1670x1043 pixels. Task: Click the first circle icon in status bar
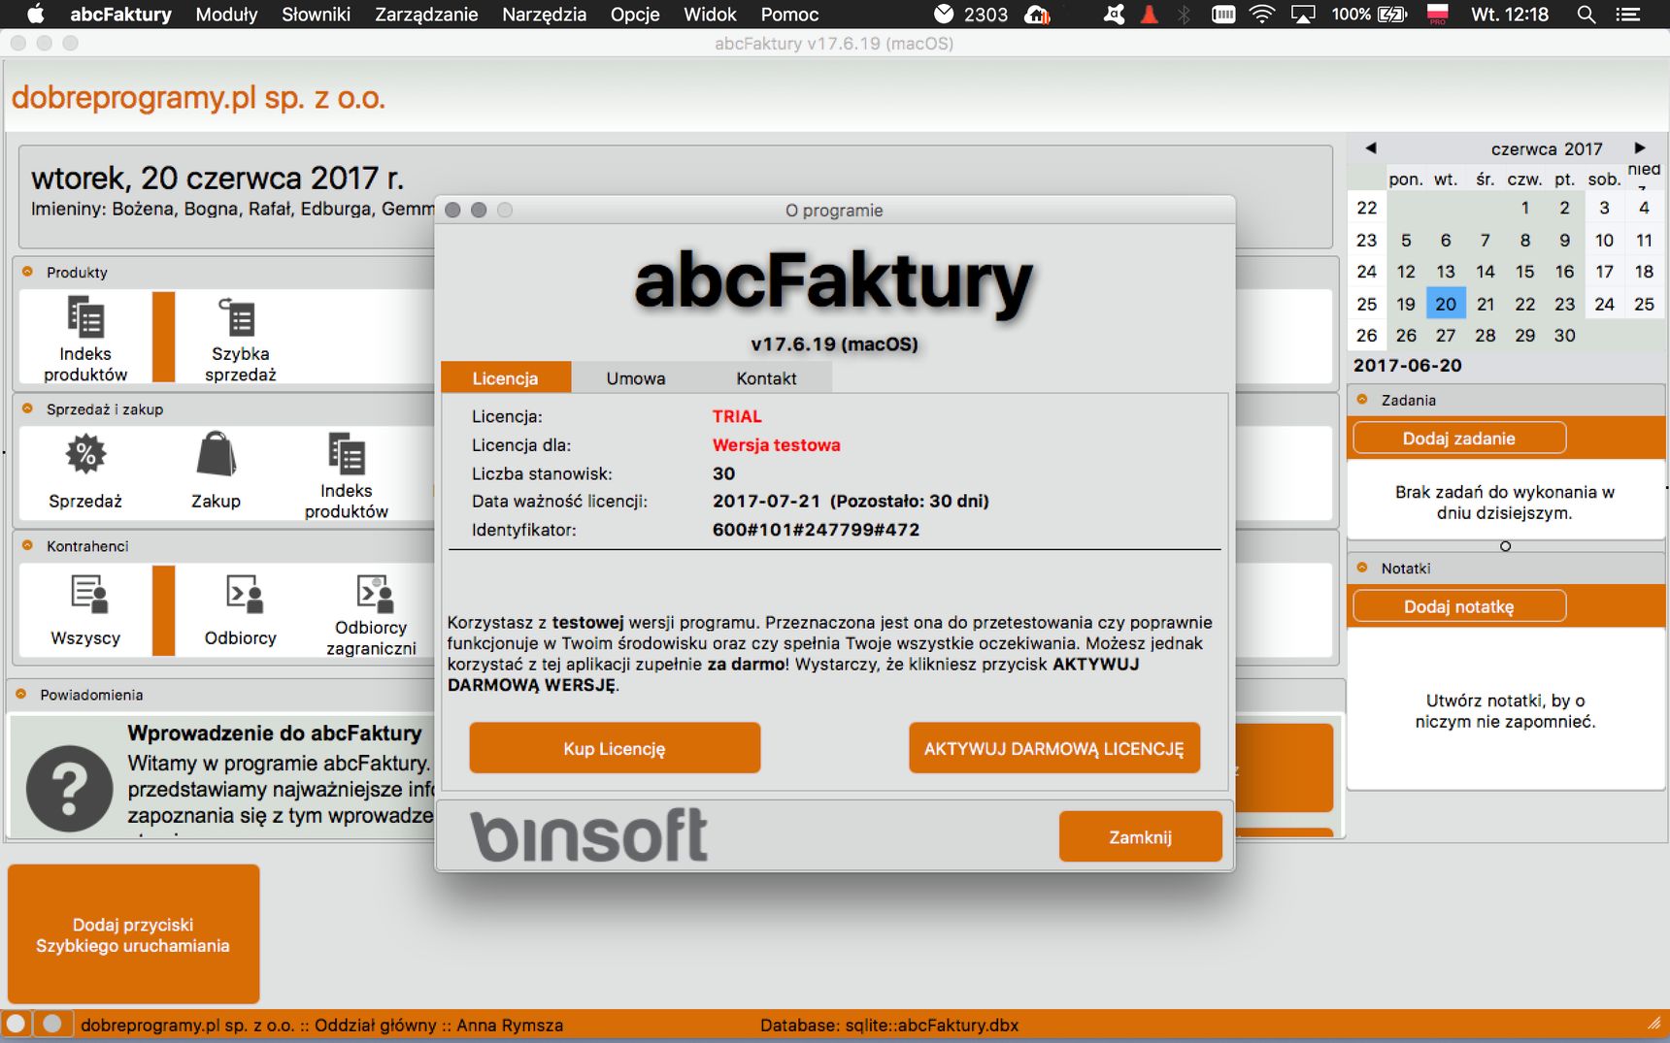[16, 1024]
